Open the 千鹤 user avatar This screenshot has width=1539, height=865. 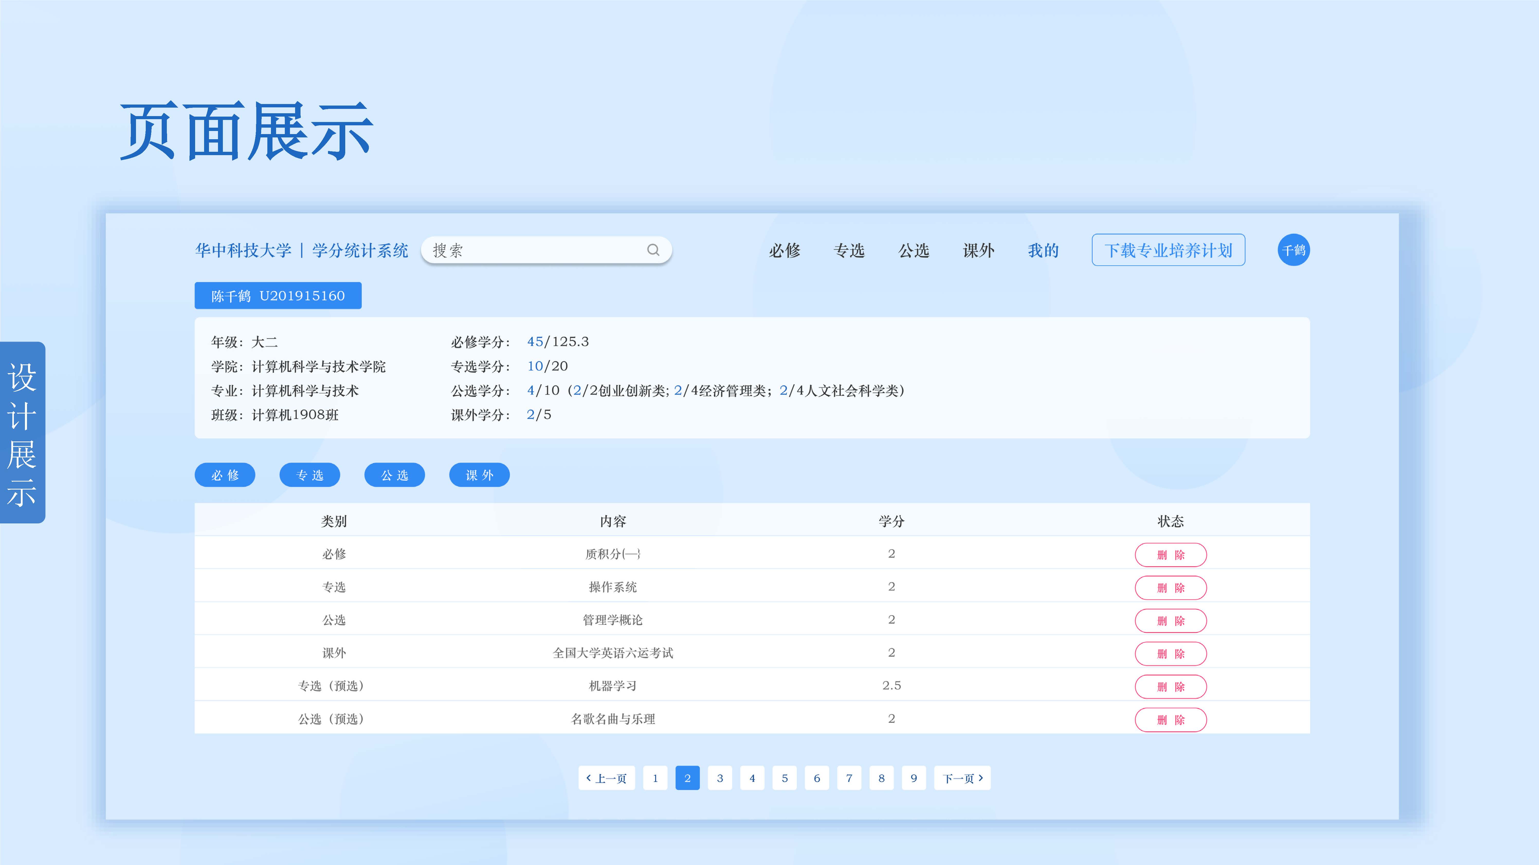point(1294,250)
